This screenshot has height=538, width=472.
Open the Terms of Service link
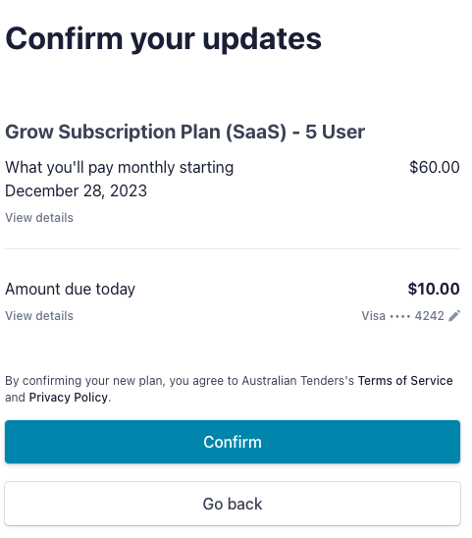(405, 381)
